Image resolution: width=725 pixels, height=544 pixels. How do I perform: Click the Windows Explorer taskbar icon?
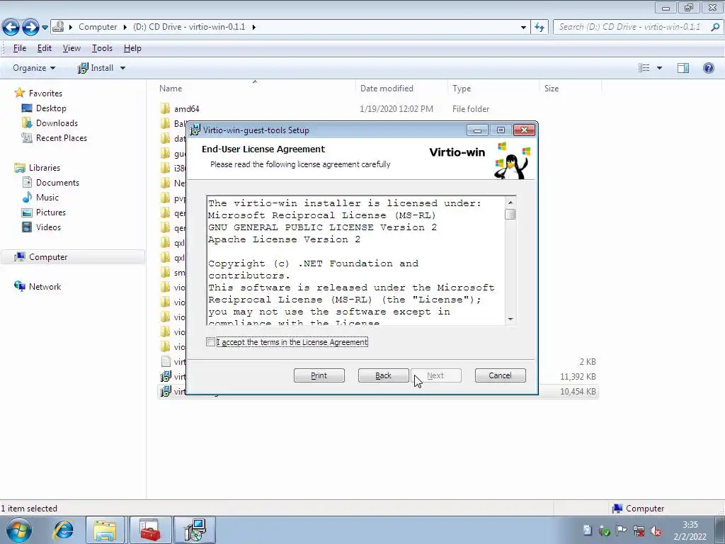coord(105,530)
